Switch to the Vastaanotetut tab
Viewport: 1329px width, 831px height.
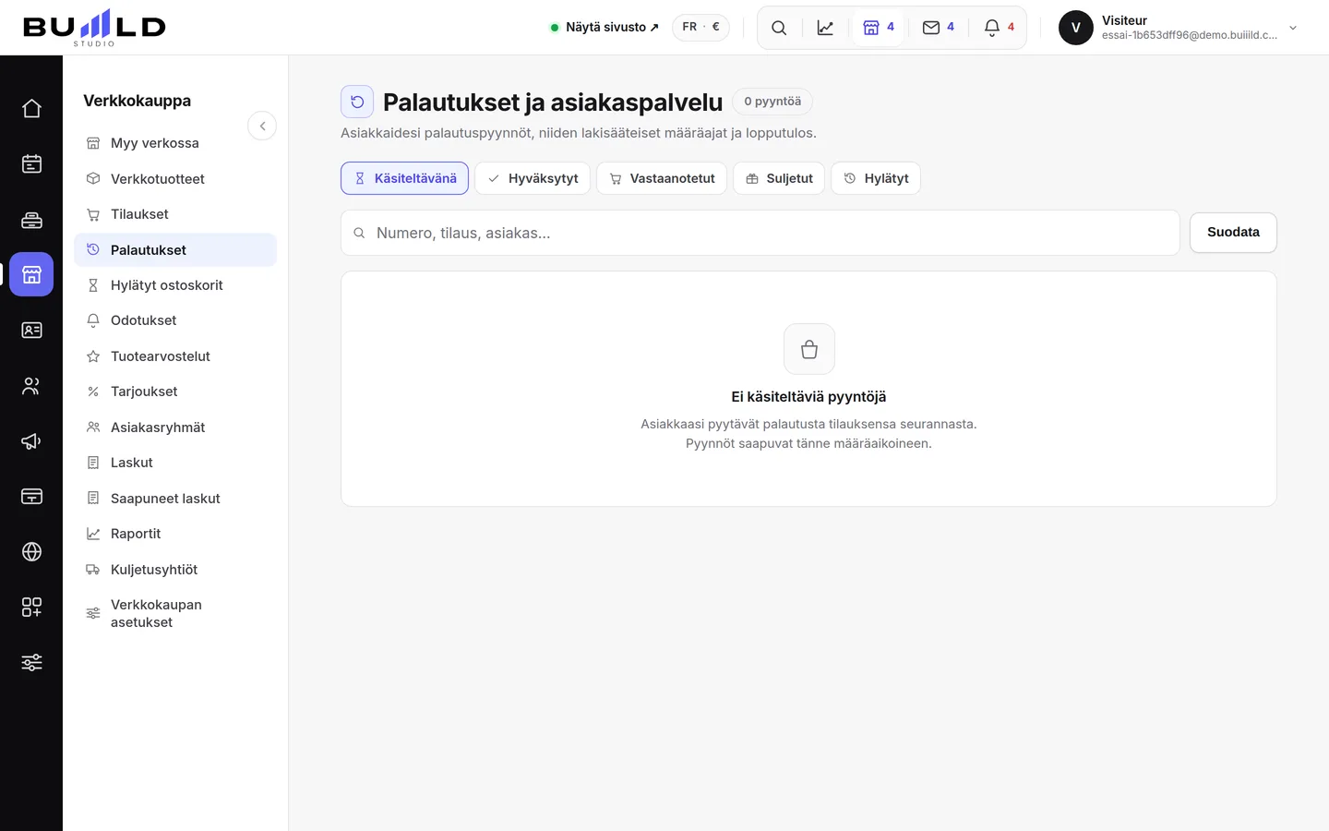(662, 178)
